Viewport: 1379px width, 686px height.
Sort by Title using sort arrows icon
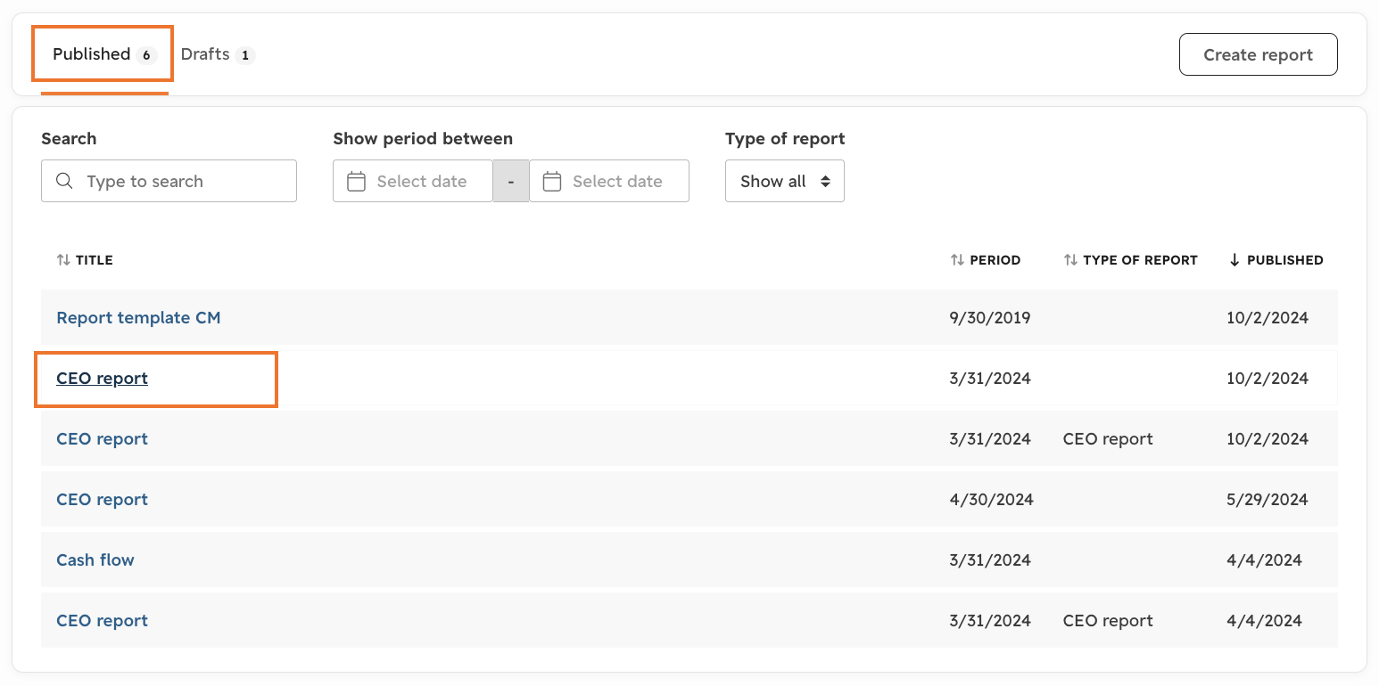click(63, 260)
